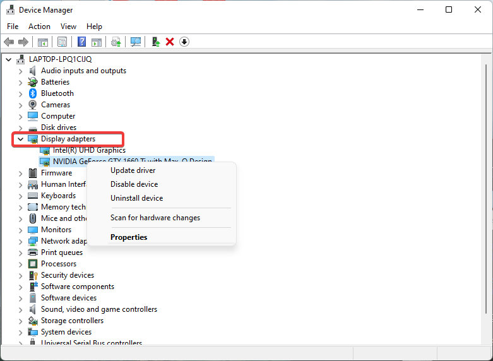493x361 pixels.
Task: Click the Firmware chip icon
Action: (33, 173)
